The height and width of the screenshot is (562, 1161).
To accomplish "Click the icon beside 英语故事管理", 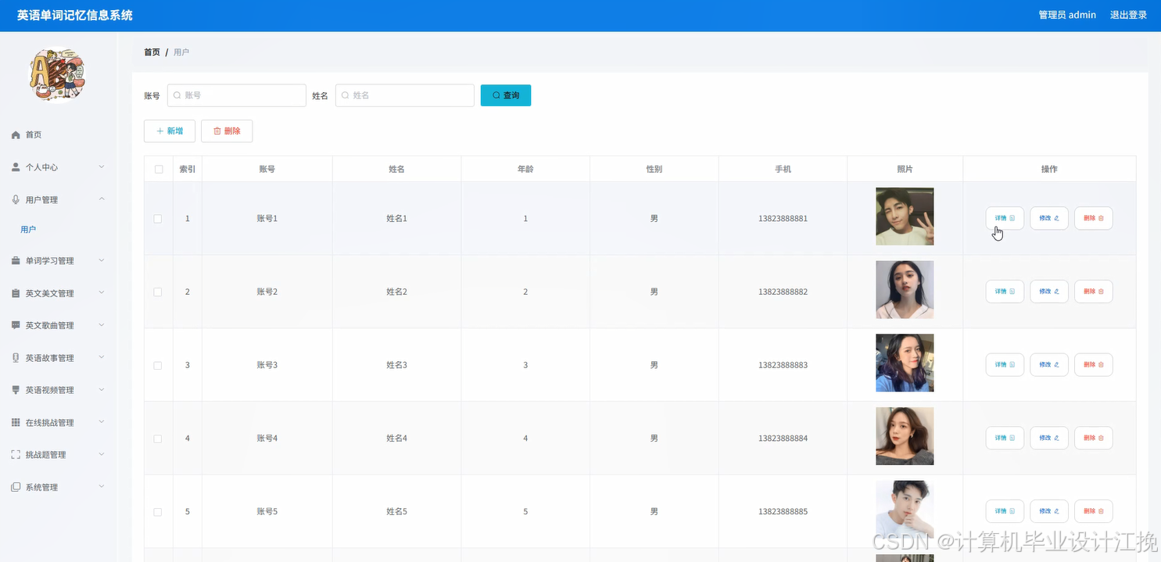I will click(16, 358).
